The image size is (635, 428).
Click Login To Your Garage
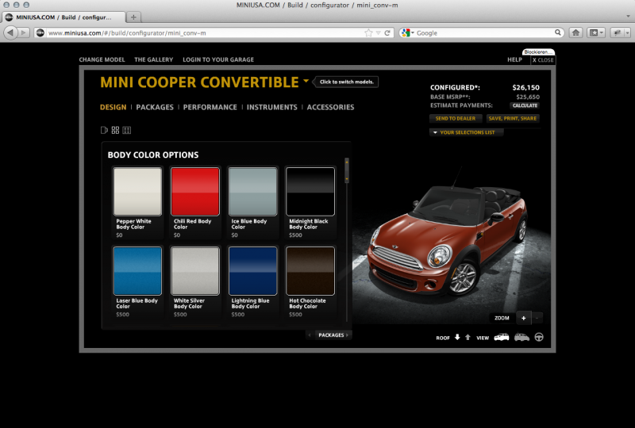[218, 59]
